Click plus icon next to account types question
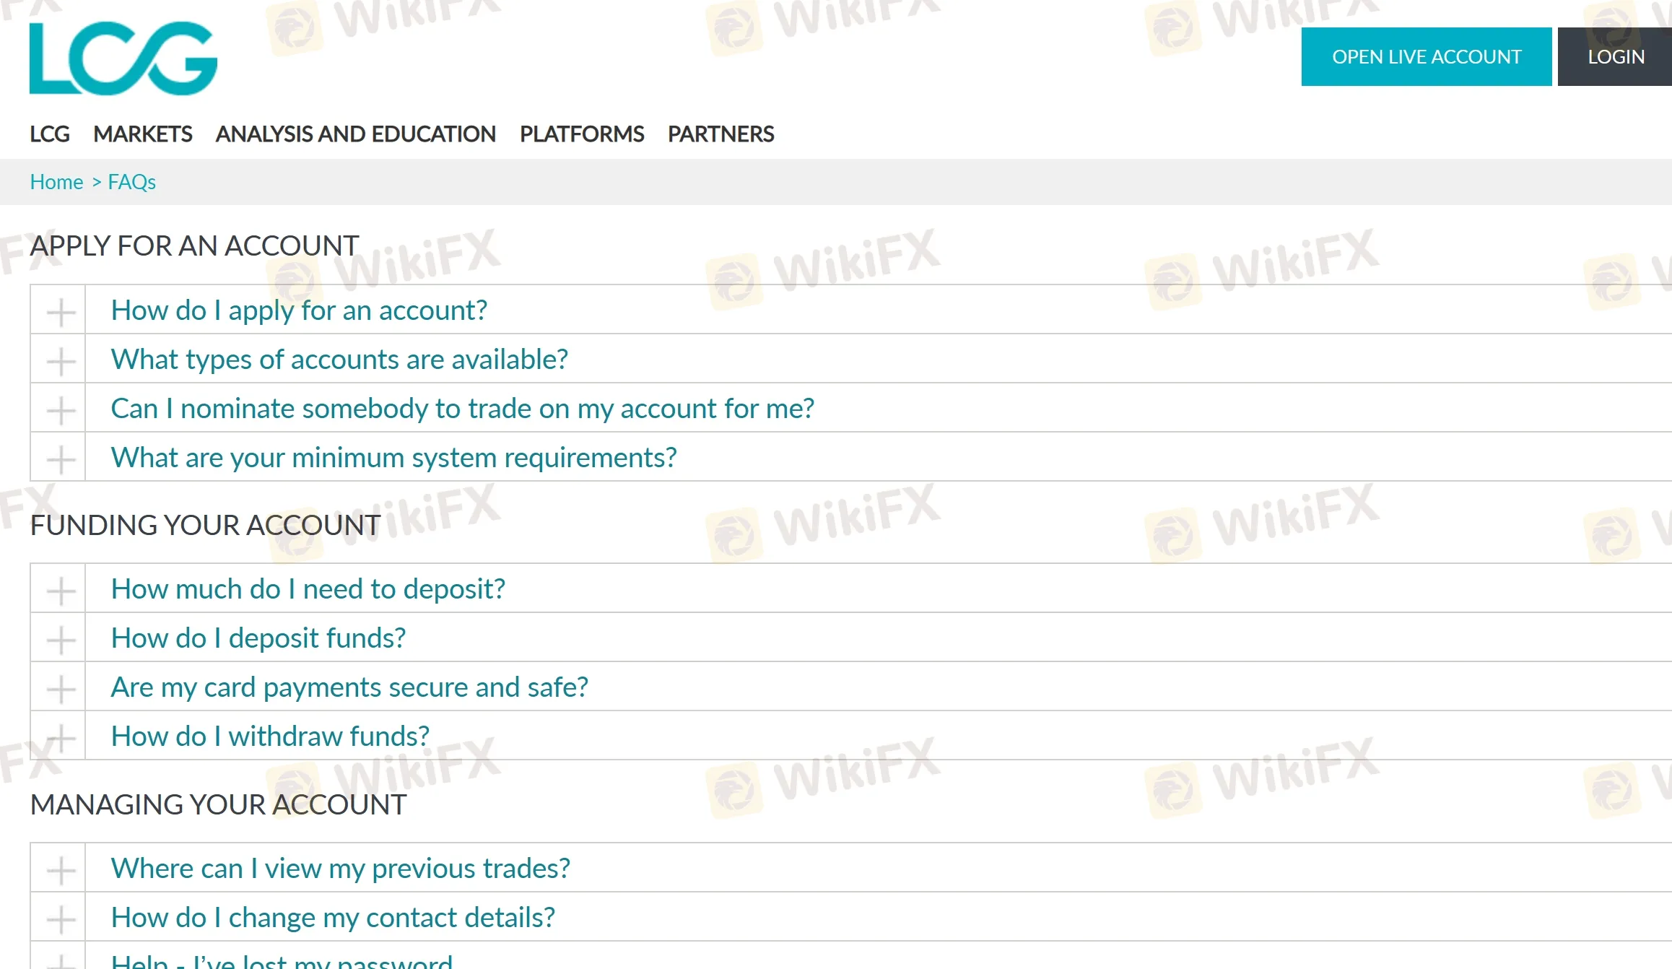 click(x=61, y=360)
